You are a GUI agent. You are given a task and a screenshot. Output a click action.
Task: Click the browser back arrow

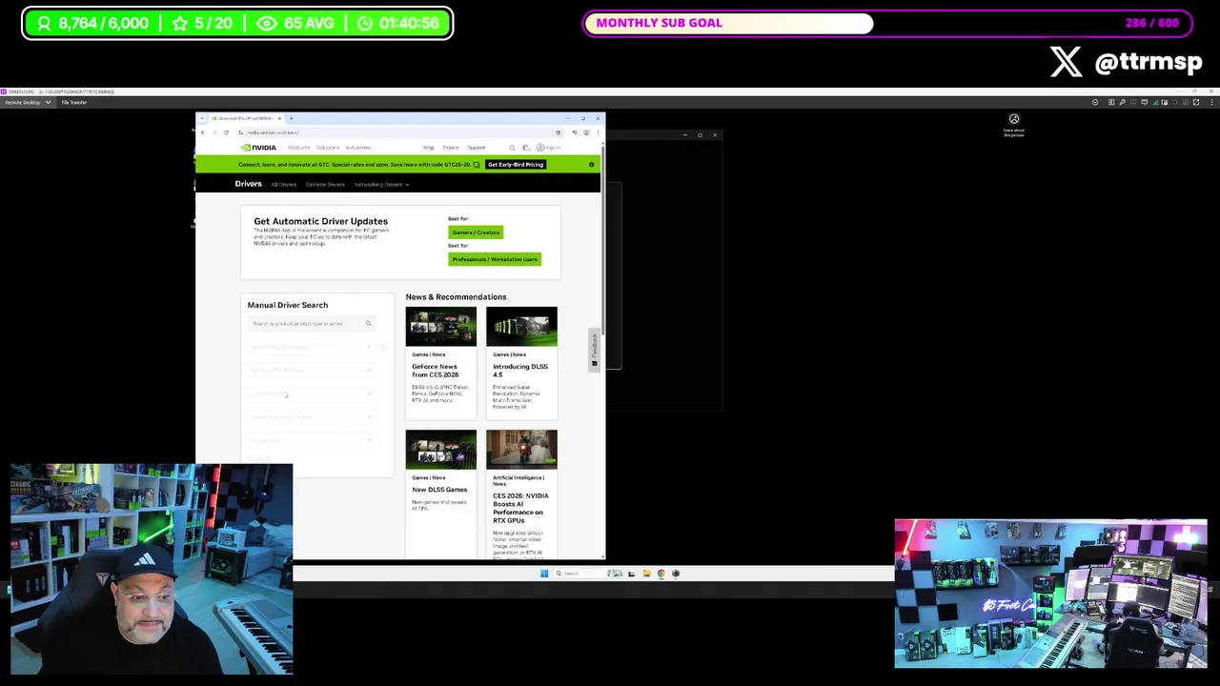(x=203, y=132)
